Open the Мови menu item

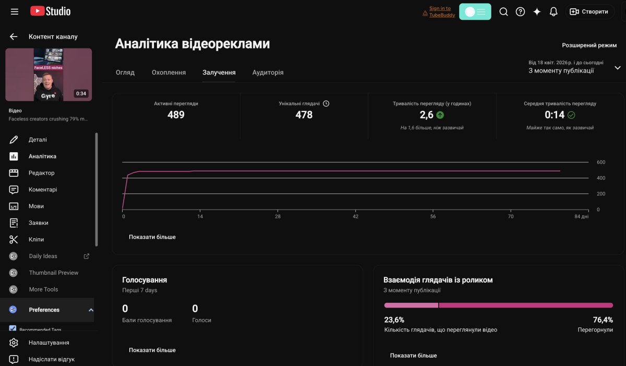coord(48,206)
